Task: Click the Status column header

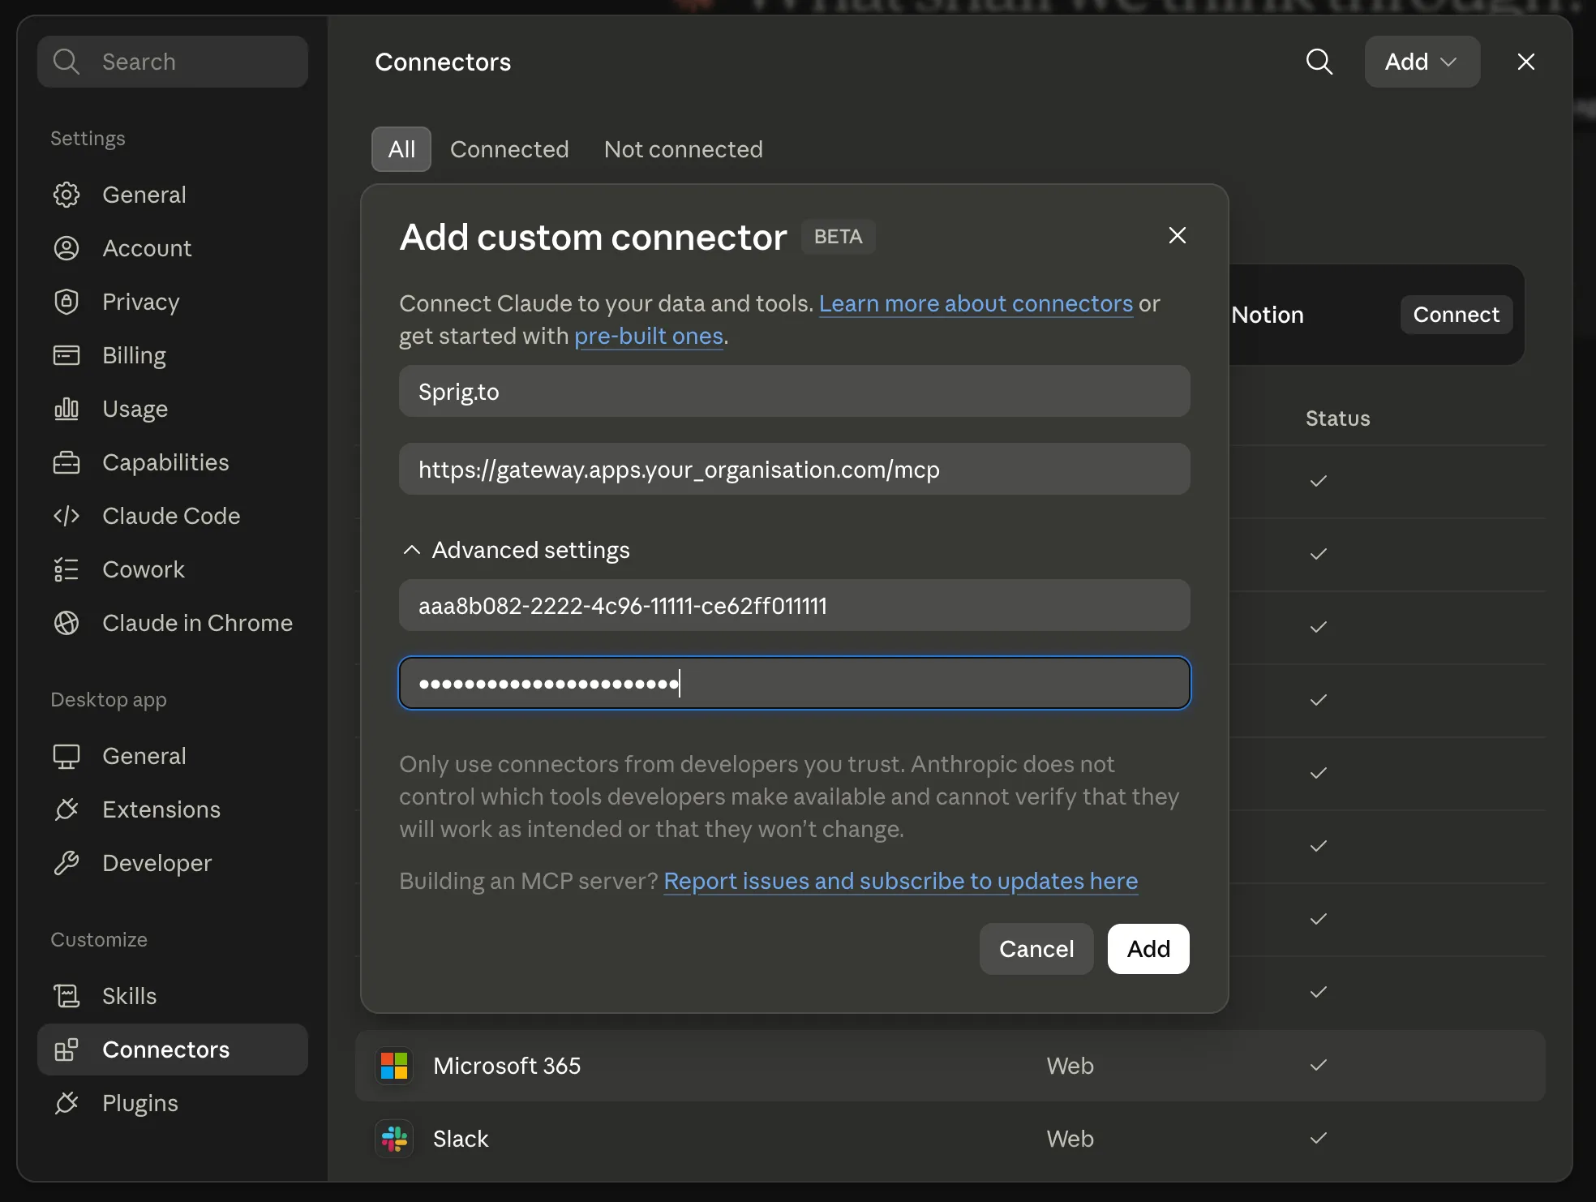Action: tap(1338, 419)
